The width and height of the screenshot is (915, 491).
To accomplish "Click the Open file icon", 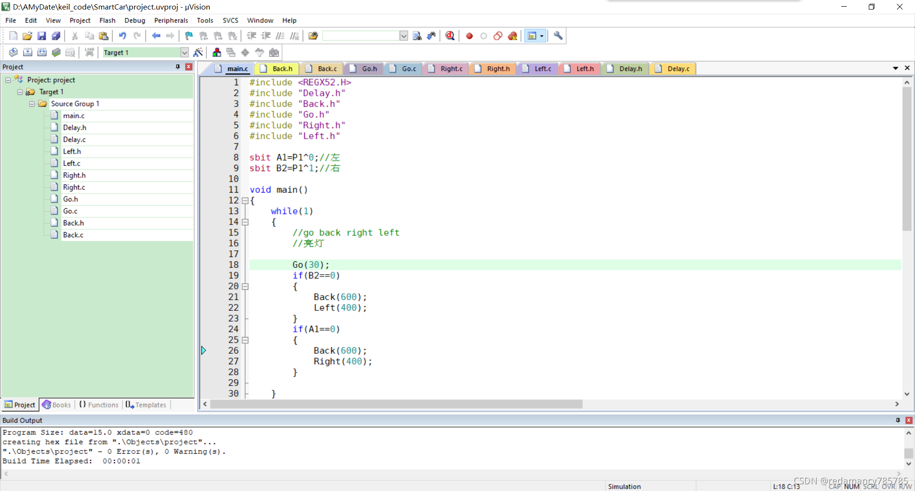I will (28, 36).
